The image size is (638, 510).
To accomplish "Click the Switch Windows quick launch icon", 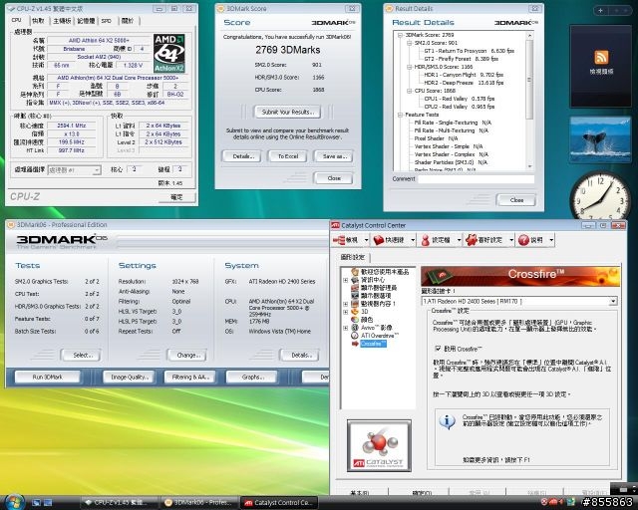I will coord(48,503).
